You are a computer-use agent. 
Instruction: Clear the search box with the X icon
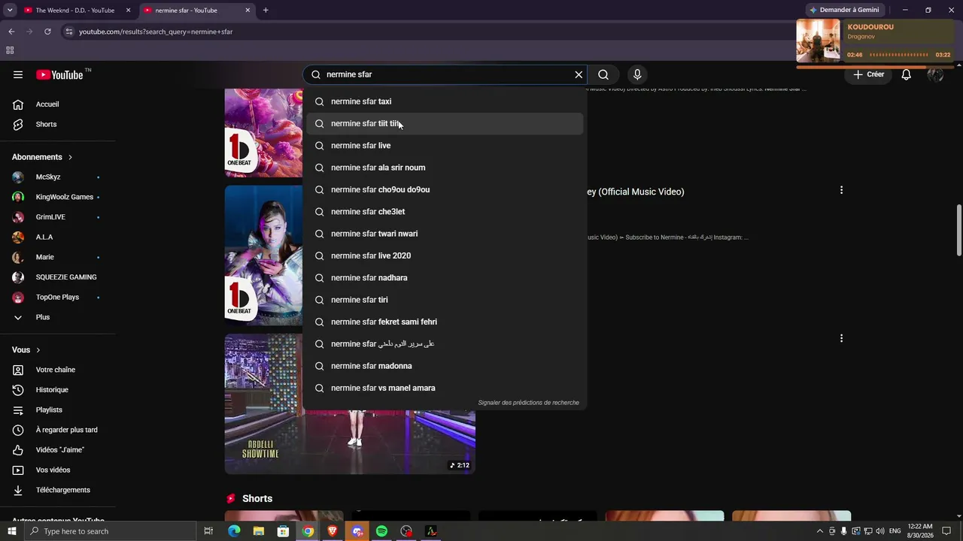[x=579, y=74]
